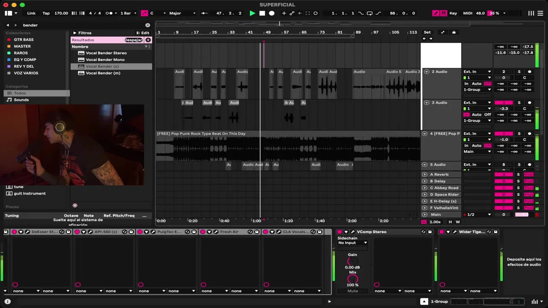Click the Follow playback arrow icon

(204, 13)
